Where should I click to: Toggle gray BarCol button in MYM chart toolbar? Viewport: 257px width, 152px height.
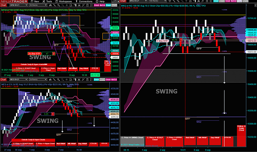coord(114,5)
